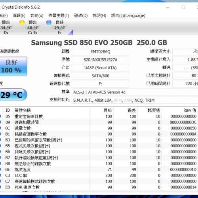Image resolution: width=198 pixels, height=198 pixels.
Task: Click the supported features field with NCQ, TRIM
Action: coord(135,100)
